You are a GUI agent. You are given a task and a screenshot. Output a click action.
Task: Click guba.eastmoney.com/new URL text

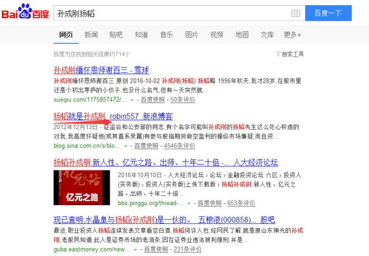pyautogui.click(x=92, y=249)
